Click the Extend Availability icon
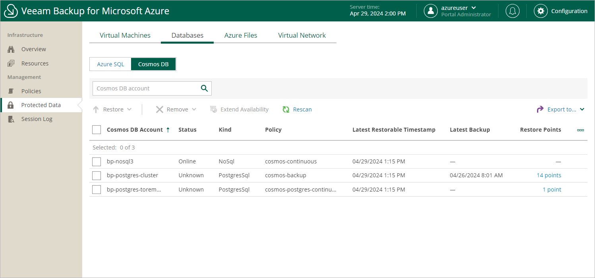 213,109
